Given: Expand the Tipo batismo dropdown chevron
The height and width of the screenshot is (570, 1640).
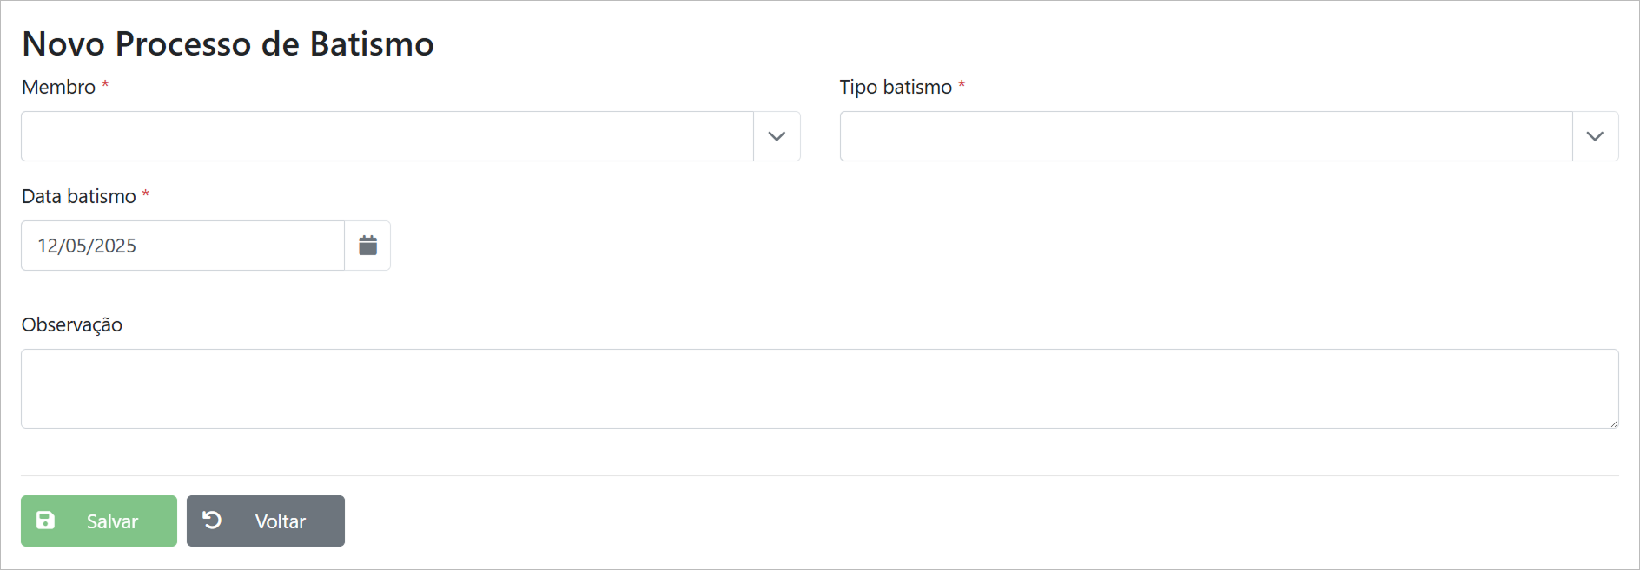Looking at the screenshot, I should (x=1595, y=136).
